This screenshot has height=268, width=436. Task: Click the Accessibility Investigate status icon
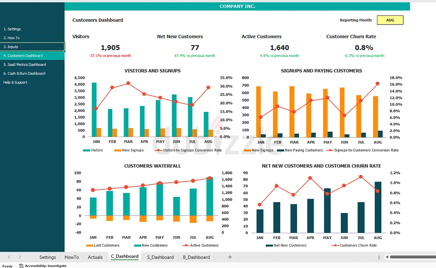pos(21,266)
